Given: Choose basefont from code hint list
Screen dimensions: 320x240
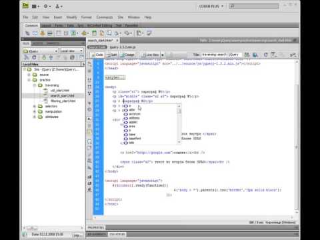Looking at the screenshot, I should tap(135, 139).
